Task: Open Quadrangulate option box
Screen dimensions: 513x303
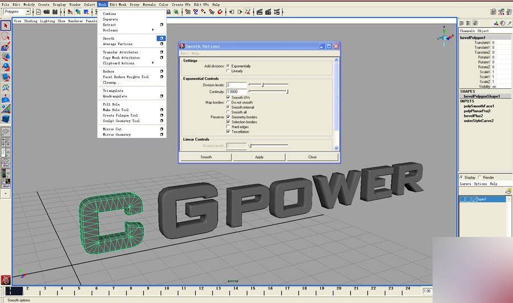Action: (x=161, y=96)
